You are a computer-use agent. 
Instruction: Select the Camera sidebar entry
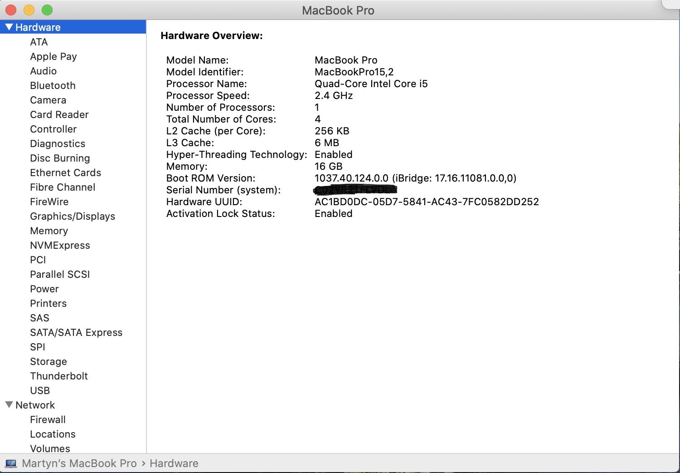(48, 100)
